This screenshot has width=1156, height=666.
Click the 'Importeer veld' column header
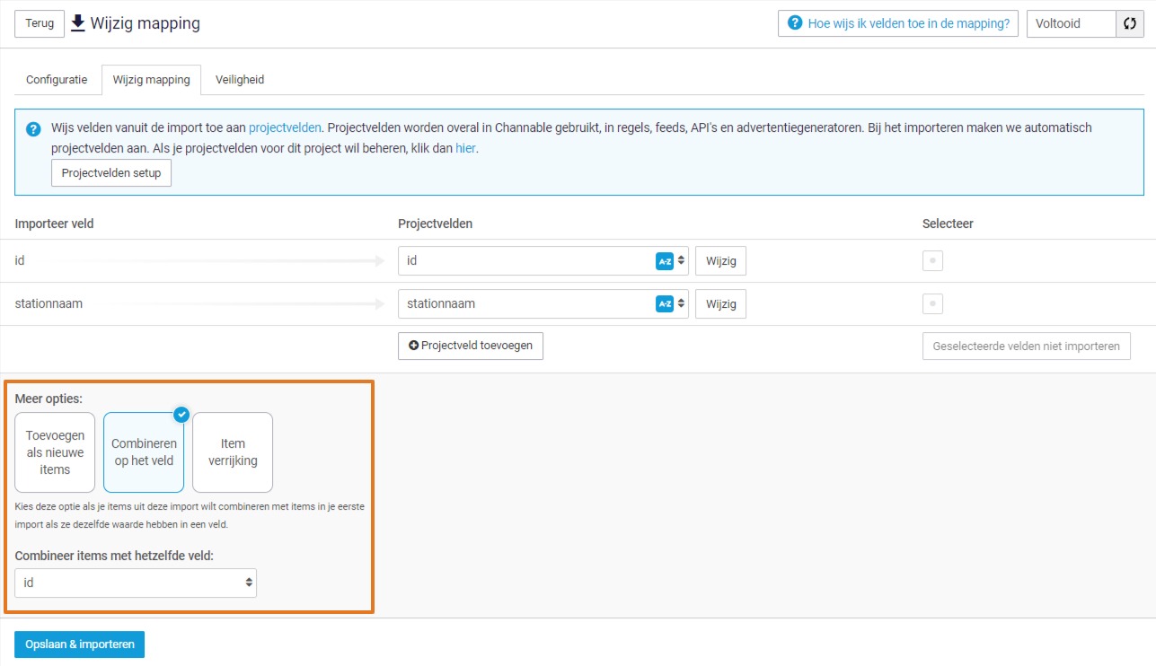(x=54, y=223)
